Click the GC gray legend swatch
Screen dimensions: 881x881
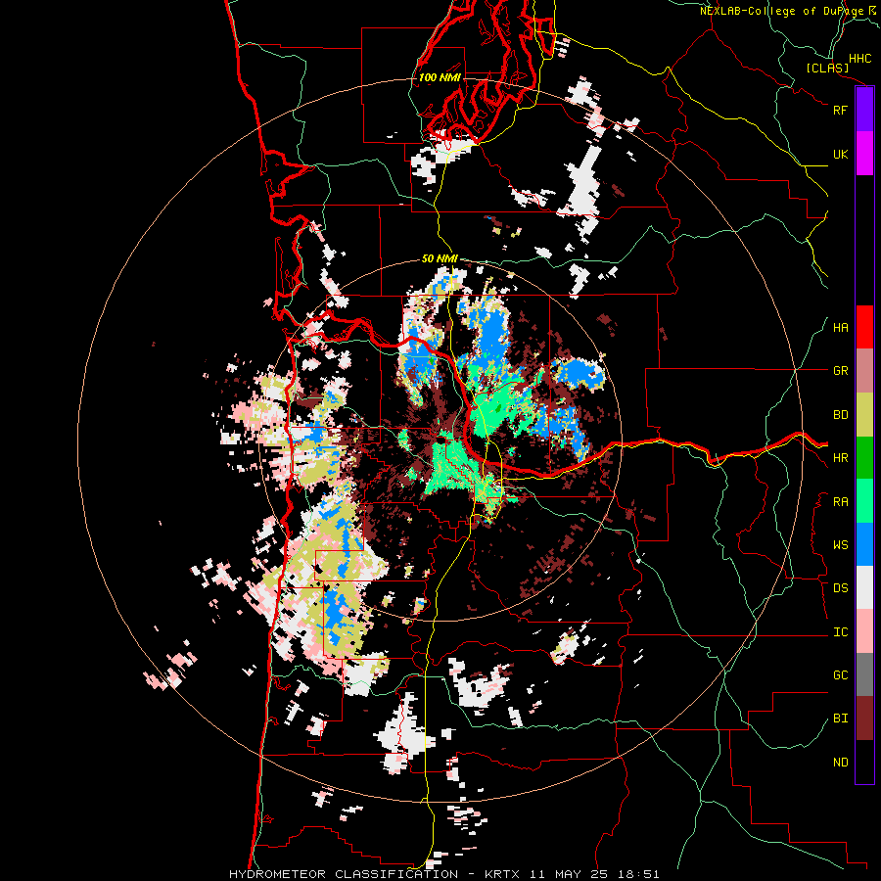(x=864, y=674)
